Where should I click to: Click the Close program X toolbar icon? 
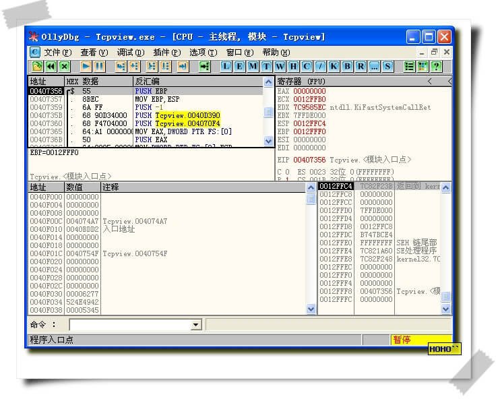tap(65, 67)
